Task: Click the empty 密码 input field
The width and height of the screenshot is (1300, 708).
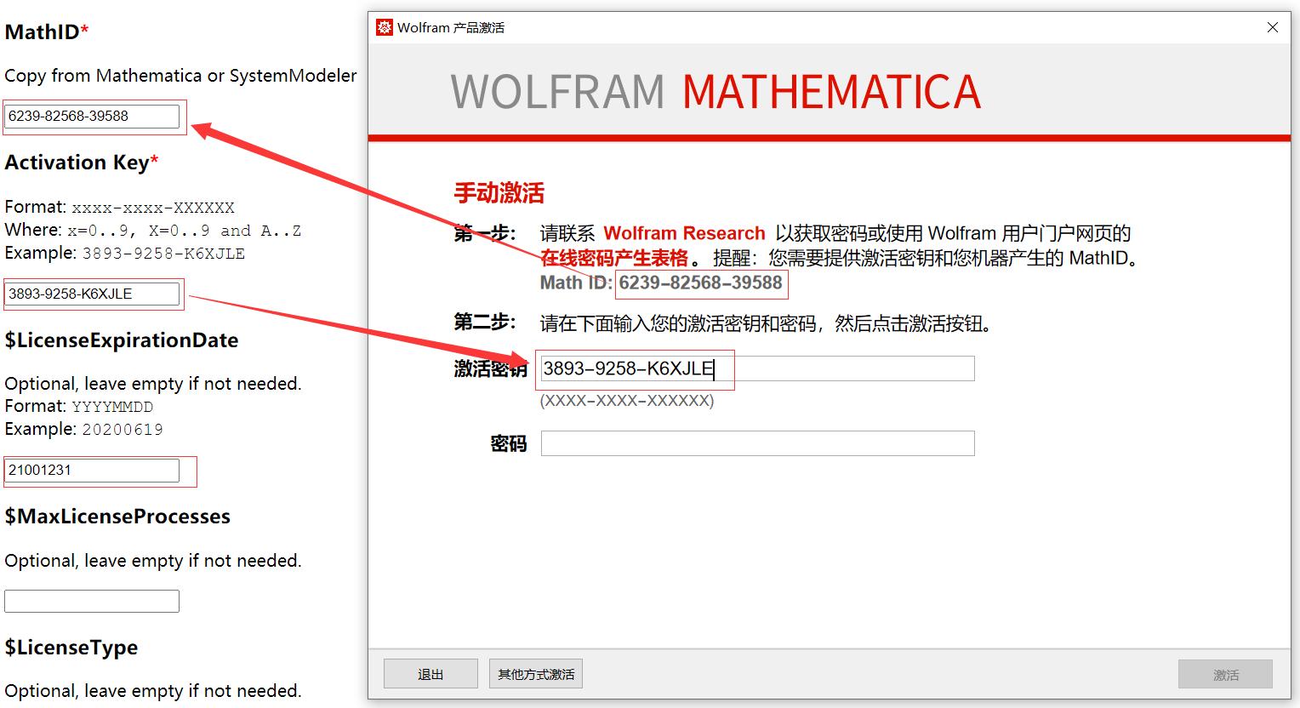Action: click(756, 442)
